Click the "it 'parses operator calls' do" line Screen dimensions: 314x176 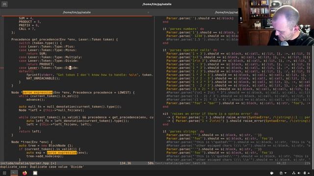pyautogui.click(x=190, y=50)
